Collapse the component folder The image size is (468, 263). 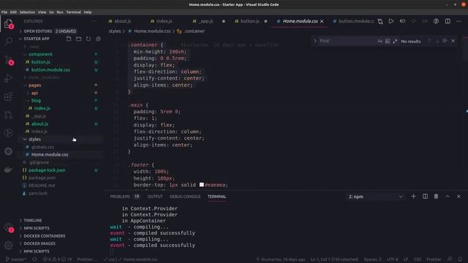pyautogui.click(x=40, y=54)
